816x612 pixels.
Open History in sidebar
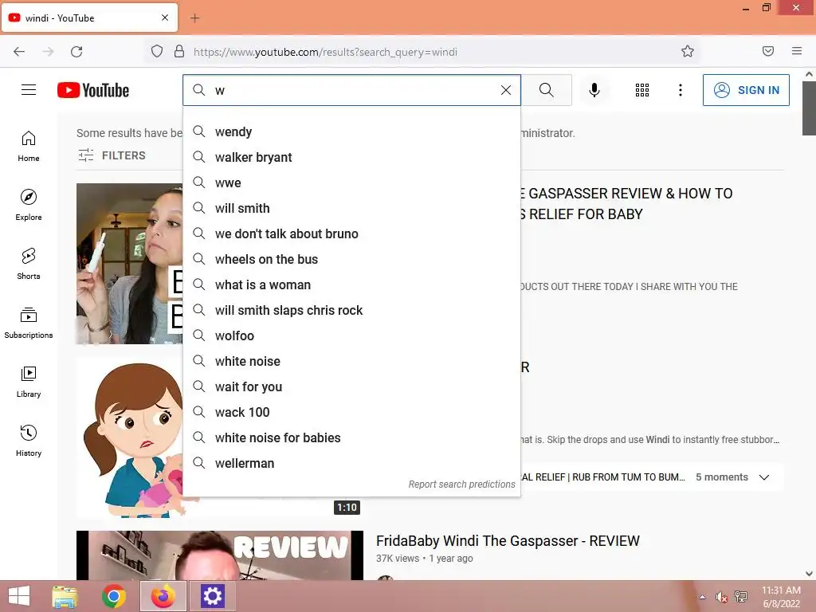[29, 441]
